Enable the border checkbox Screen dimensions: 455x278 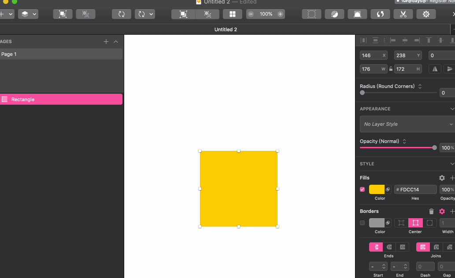pyautogui.click(x=363, y=223)
